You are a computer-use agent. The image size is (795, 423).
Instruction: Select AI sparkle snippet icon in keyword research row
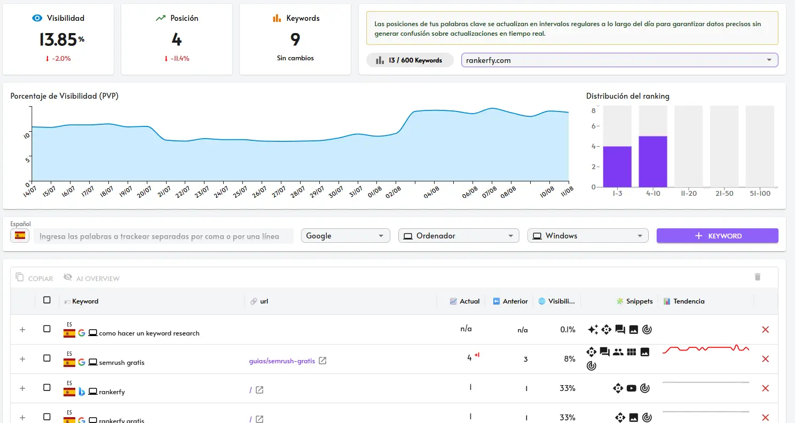click(x=593, y=330)
